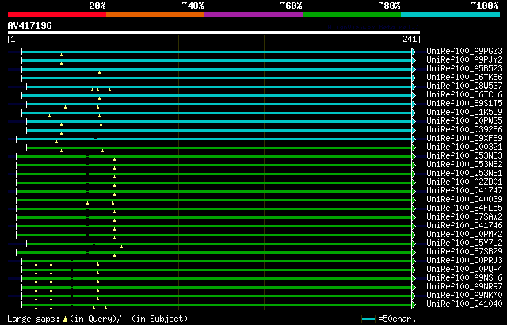
Task: Click the '20%' legend label
Action: coord(97,6)
